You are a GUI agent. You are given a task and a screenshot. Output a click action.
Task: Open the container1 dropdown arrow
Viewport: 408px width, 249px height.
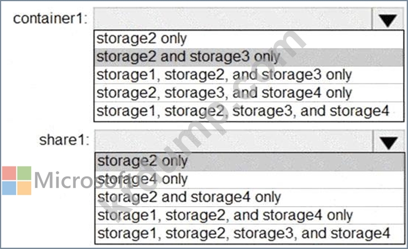click(x=387, y=19)
